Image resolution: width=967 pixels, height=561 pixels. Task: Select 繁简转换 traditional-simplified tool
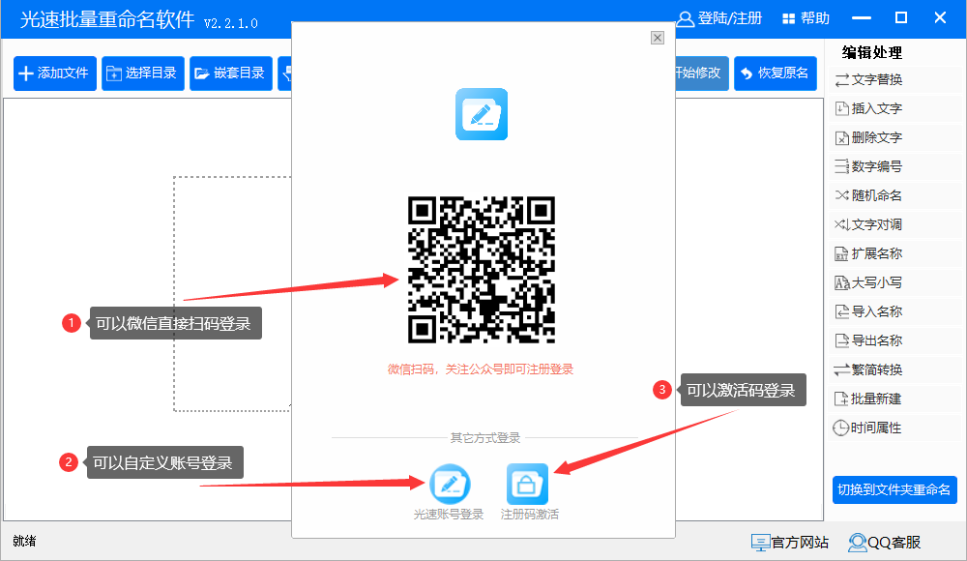point(869,369)
